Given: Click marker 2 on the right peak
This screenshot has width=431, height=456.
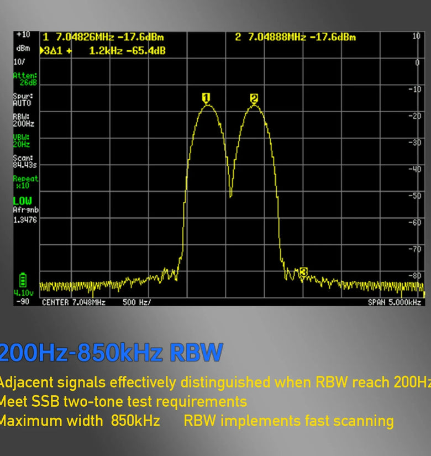Looking at the screenshot, I should coord(254,98).
